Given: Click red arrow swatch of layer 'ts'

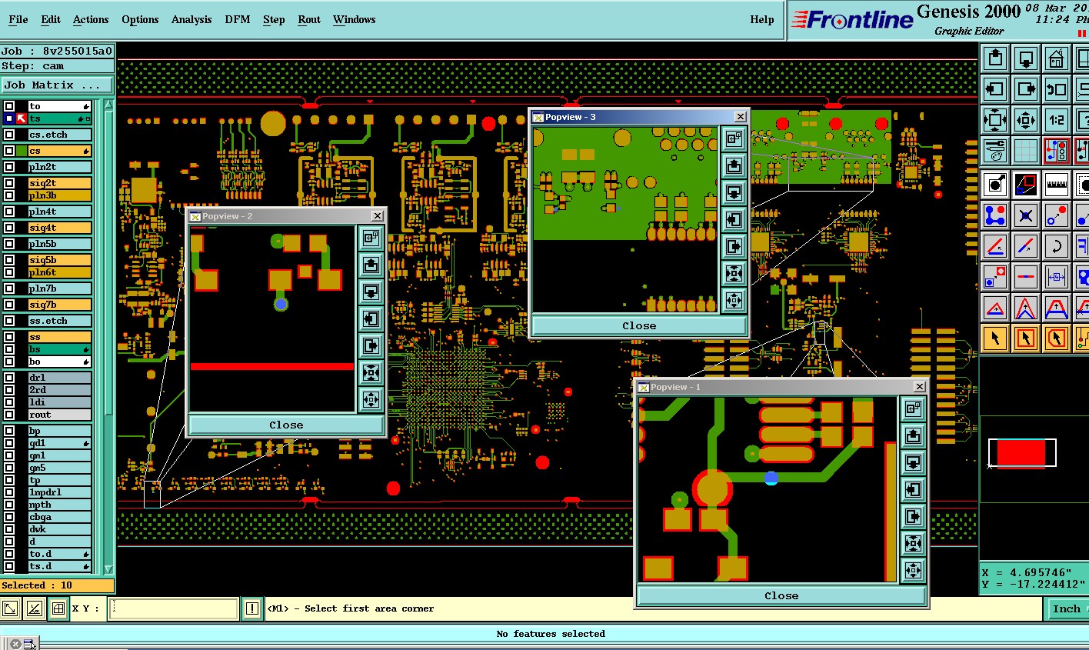Looking at the screenshot, I should point(22,118).
